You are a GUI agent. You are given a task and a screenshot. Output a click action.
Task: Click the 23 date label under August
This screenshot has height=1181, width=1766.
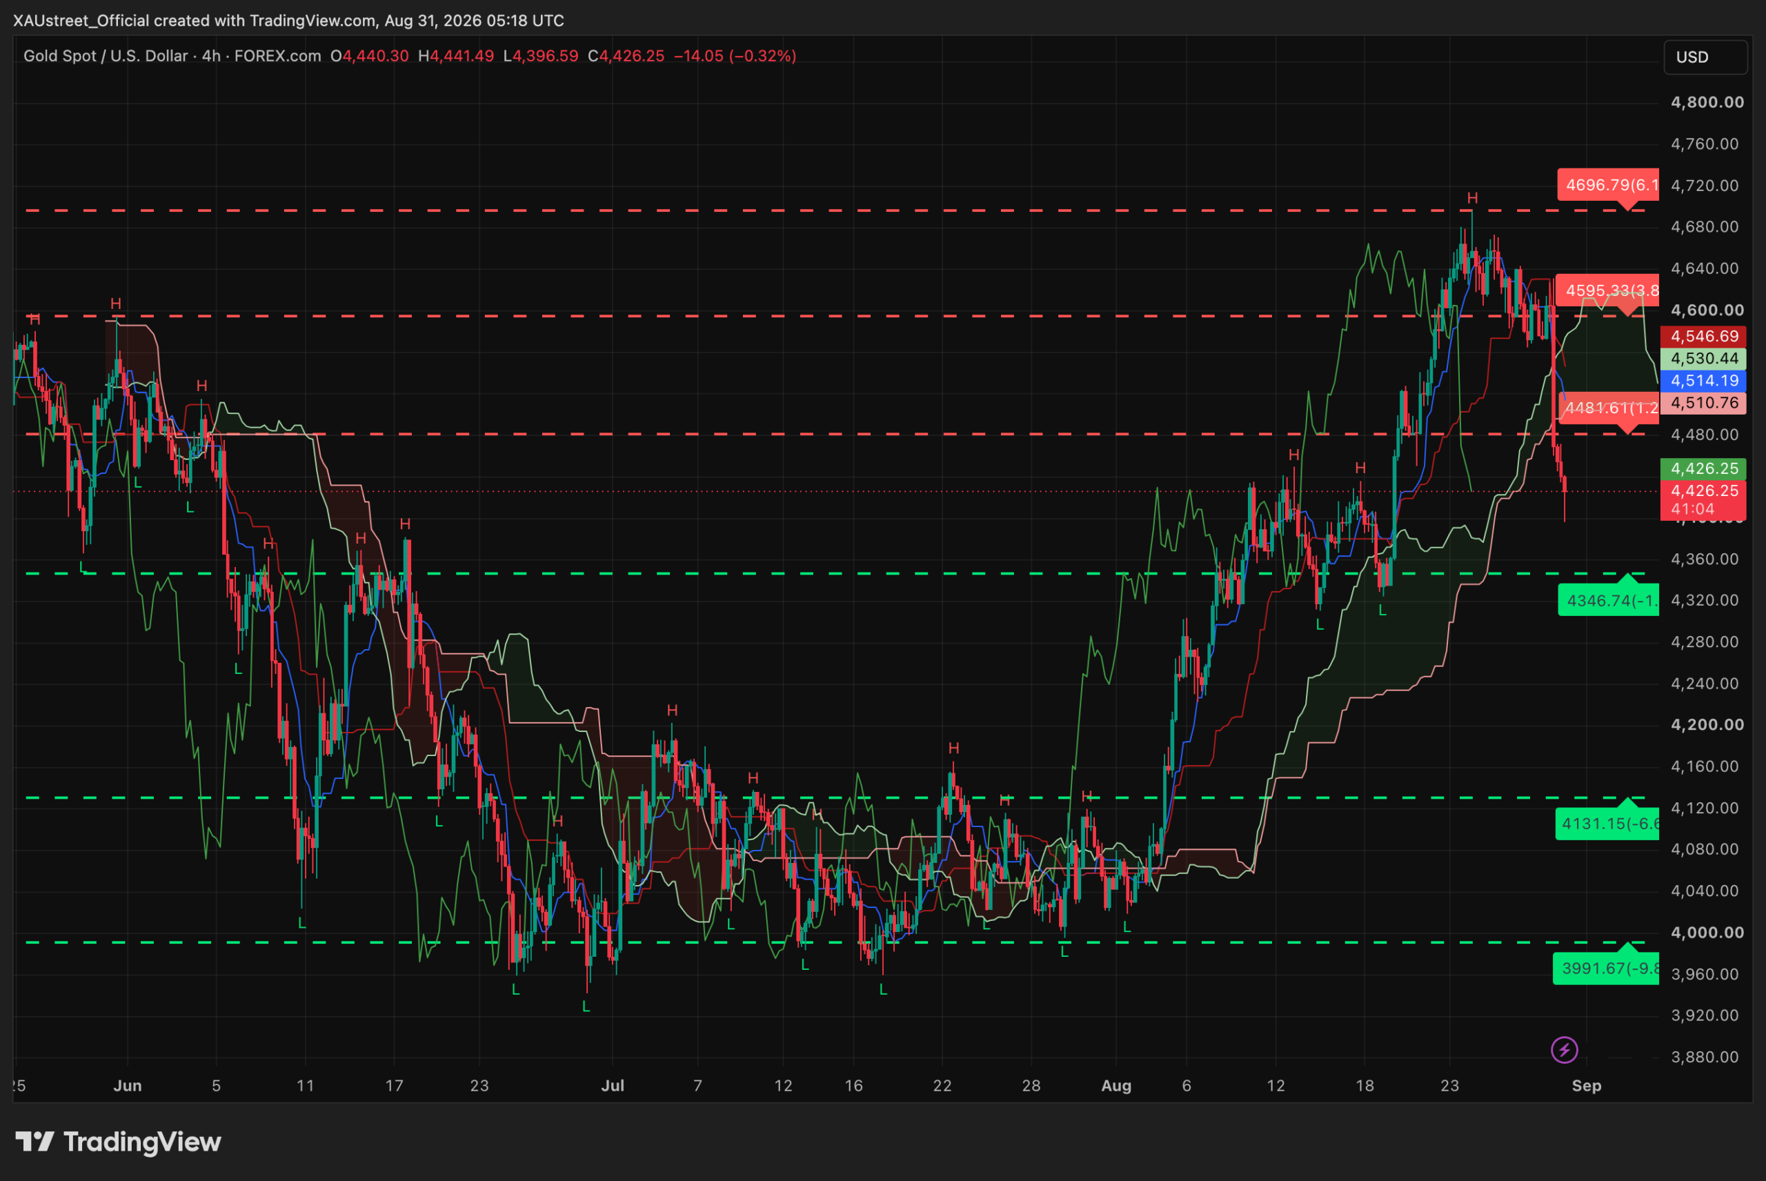click(x=1449, y=1085)
